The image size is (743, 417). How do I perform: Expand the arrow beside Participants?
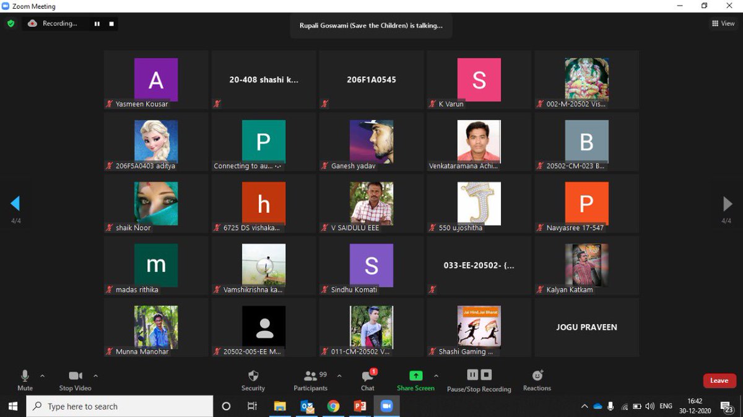point(339,376)
